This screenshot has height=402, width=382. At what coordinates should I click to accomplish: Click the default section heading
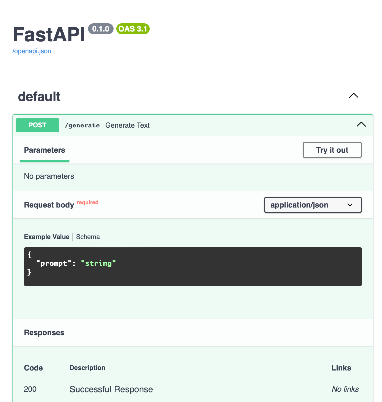point(39,97)
